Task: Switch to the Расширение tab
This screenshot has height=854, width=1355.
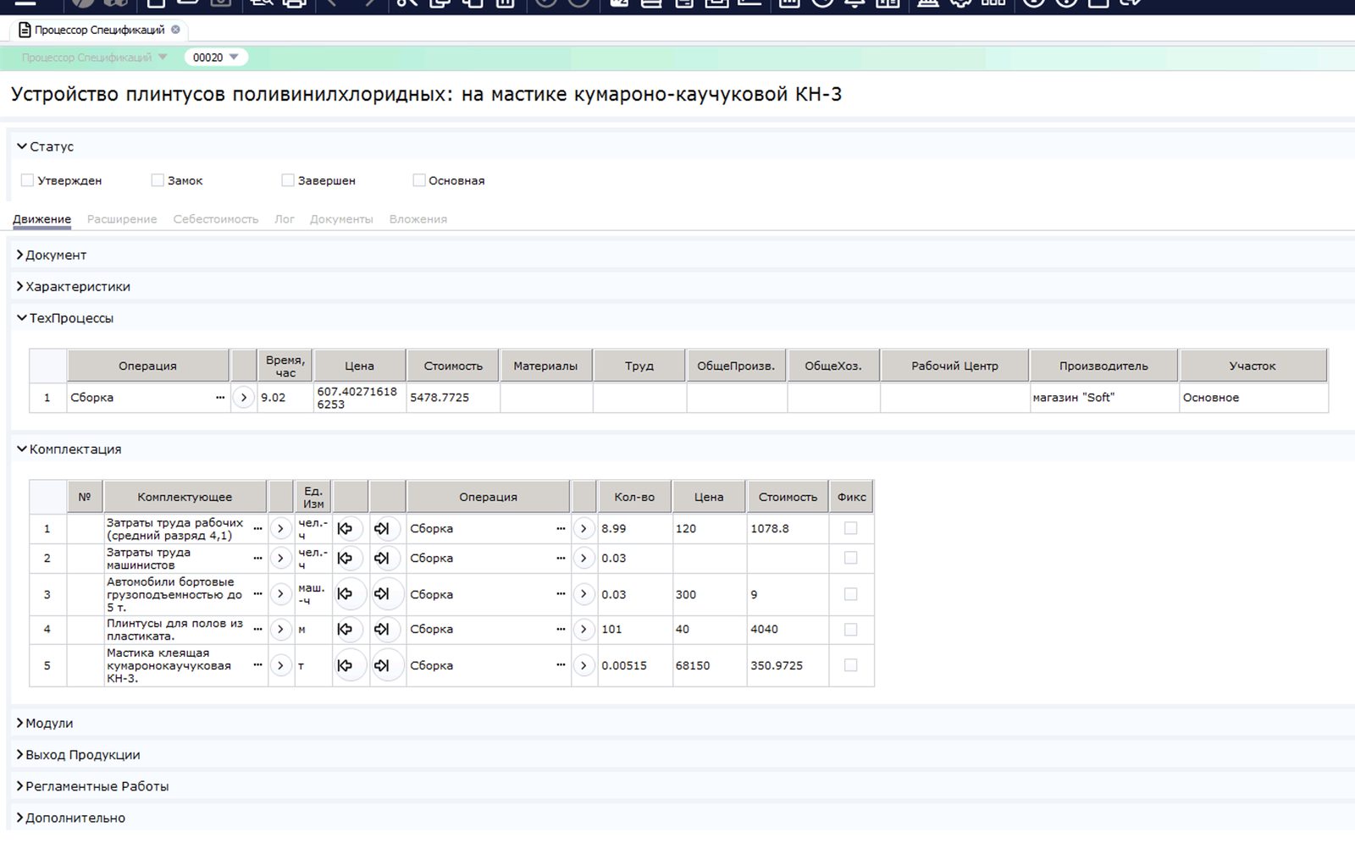Action: pyautogui.click(x=122, y=219)
